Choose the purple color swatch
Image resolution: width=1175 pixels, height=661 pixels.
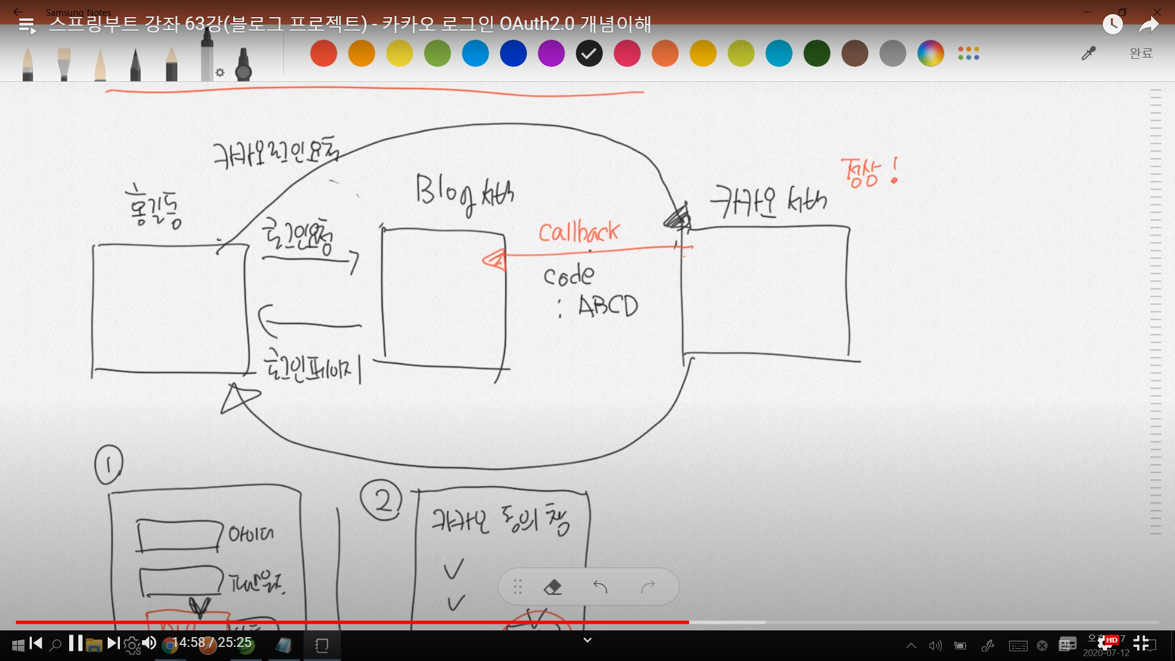pos(551,54)
